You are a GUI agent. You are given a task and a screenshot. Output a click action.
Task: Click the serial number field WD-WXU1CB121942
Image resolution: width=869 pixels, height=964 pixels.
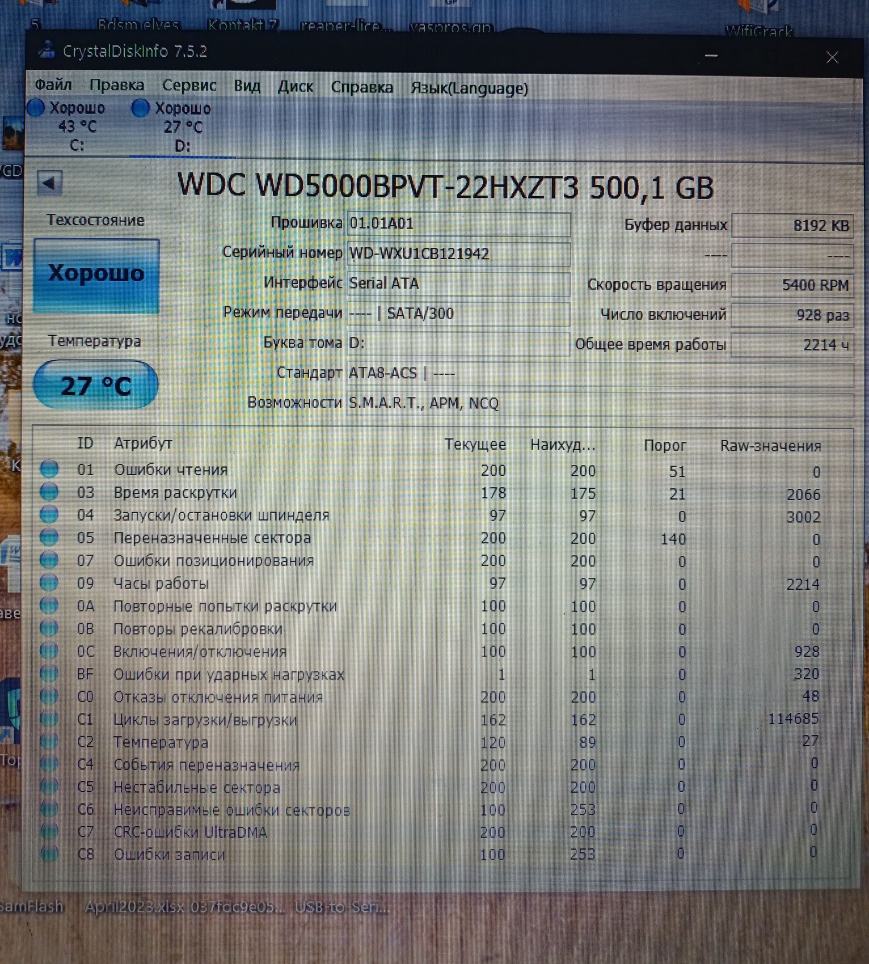458,253
